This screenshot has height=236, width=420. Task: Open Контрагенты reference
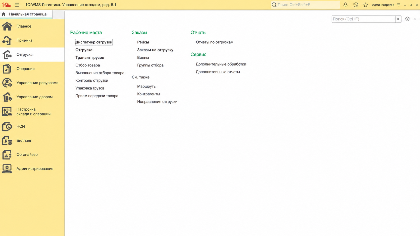[x=148, y=94]
